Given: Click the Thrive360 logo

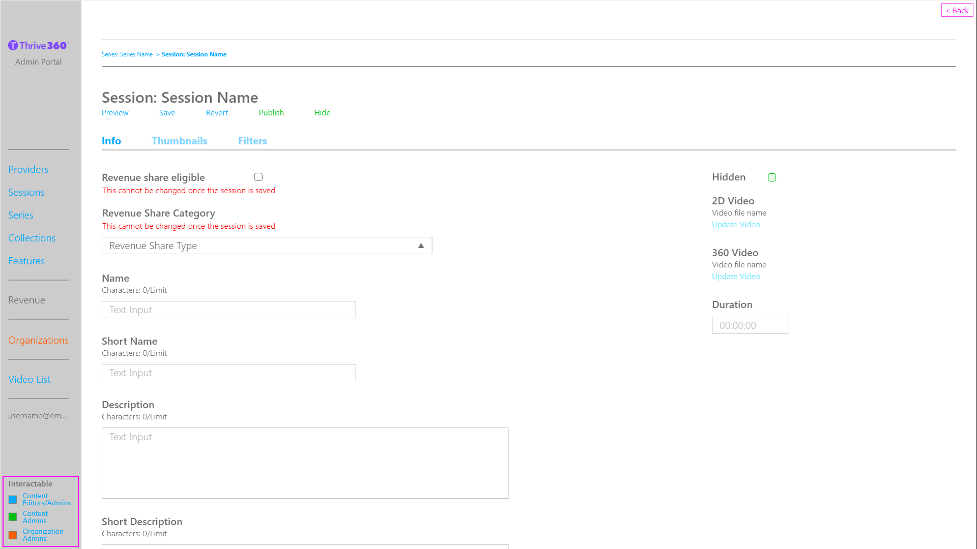Looking at the screenshot, I should [x=38, y=46].
